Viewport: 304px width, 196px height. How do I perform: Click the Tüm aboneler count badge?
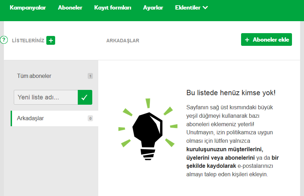90,76
